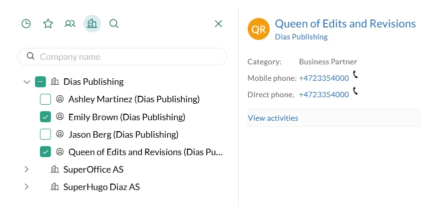Click the QR avatar circle
Viewport: 421px width, 207px height.
click(258, 29)
